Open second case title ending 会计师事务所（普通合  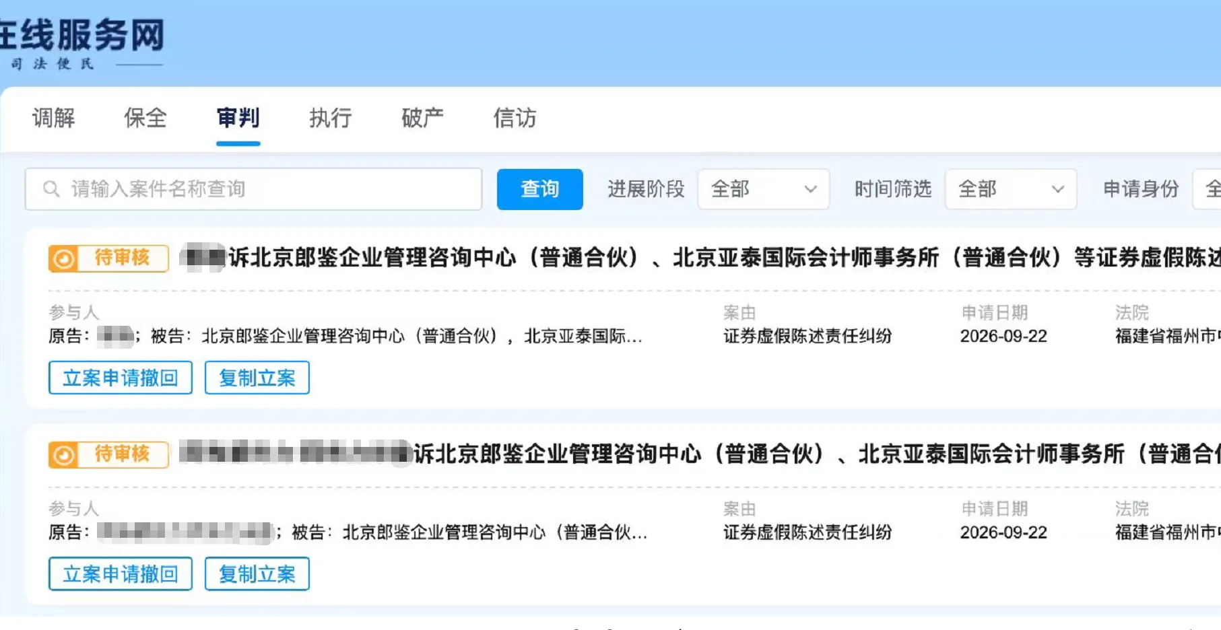tap(700, 454)
